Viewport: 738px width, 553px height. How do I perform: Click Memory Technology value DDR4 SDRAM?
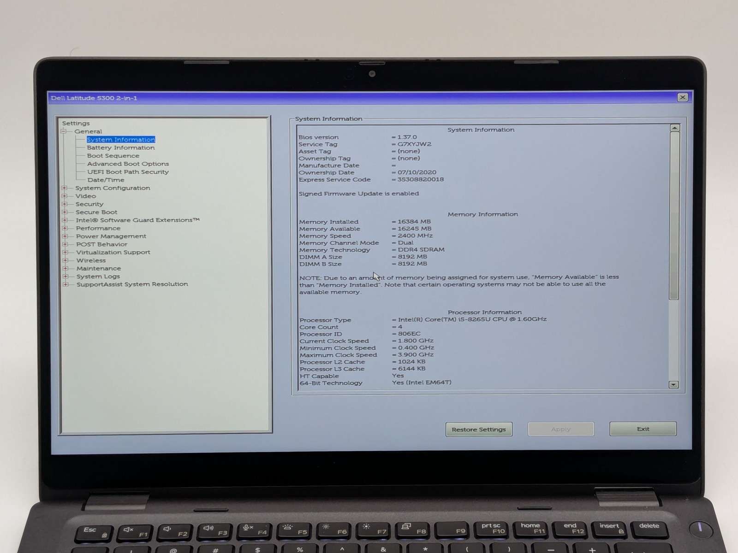click(x=421, y=250)
